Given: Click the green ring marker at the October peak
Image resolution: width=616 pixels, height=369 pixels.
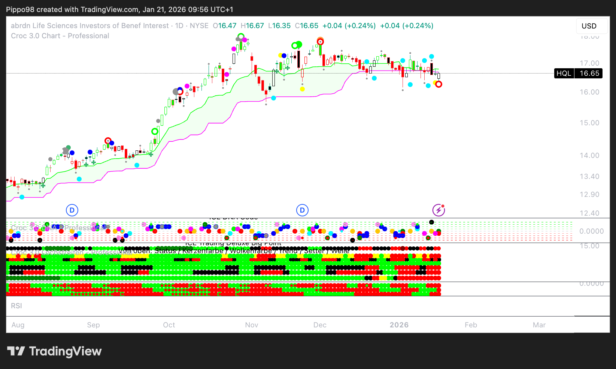Looking at the screenshot, I should tap(241, 37).
